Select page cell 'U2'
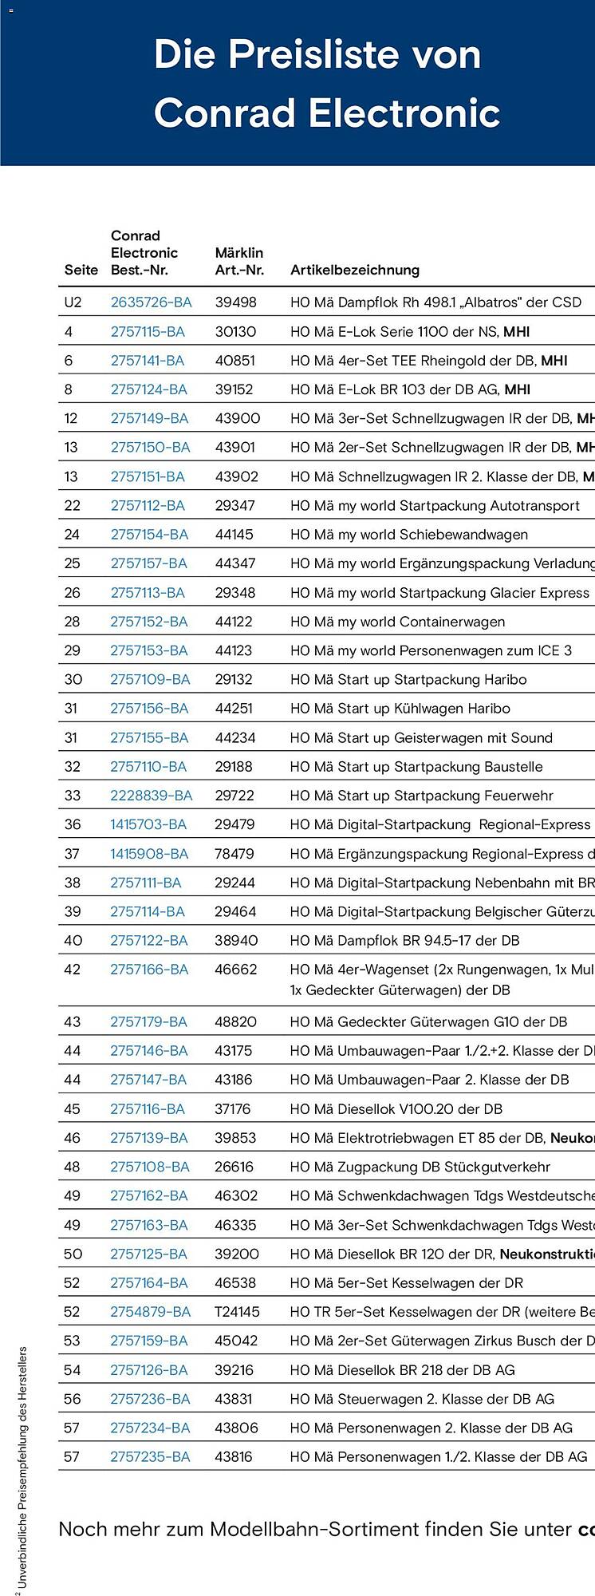Screen dimensions: 595x1596 pyautogui.click(x=73, y=302)
